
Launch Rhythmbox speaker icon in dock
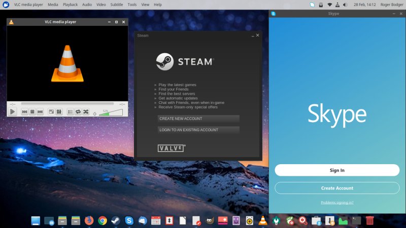[x=249, y=220]
